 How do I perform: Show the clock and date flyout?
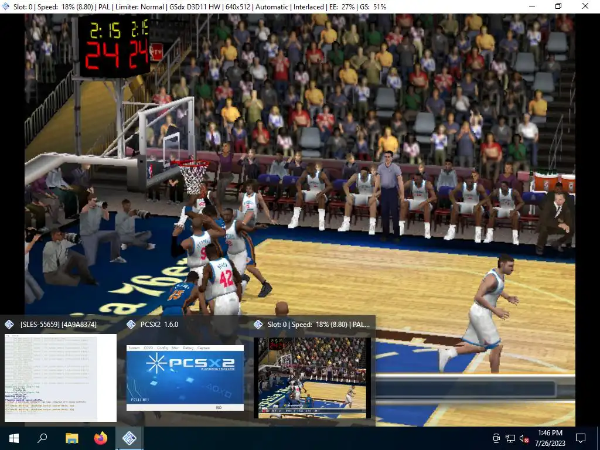pyautogui.click(x=550, y=438)
